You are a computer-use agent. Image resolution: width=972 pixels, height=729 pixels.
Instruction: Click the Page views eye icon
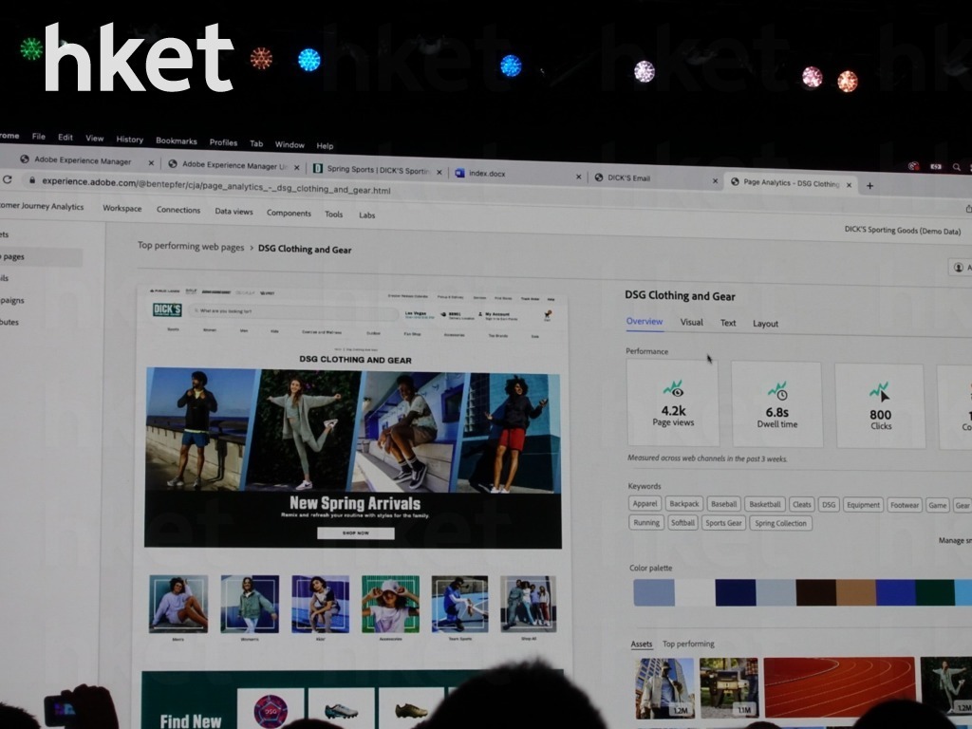(x=673, y=389)
